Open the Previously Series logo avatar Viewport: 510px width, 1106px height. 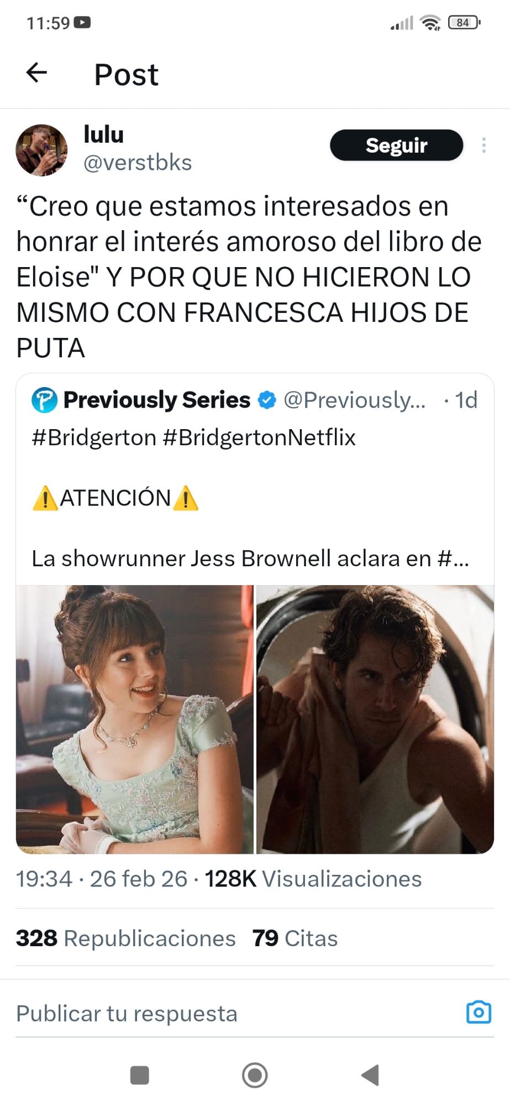(44, 400)
